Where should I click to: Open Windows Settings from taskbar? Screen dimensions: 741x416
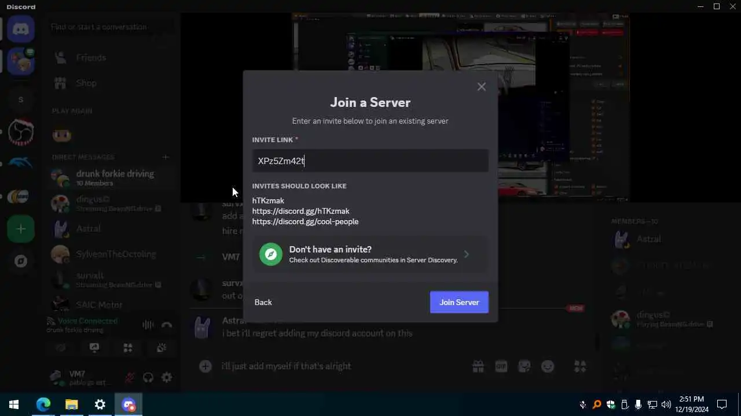tap(100, 404)
